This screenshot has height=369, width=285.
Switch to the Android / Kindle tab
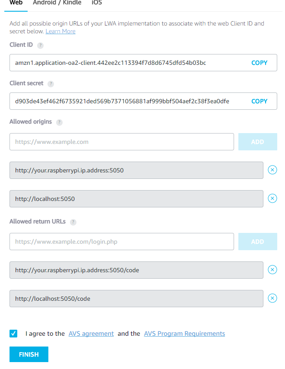58,3
